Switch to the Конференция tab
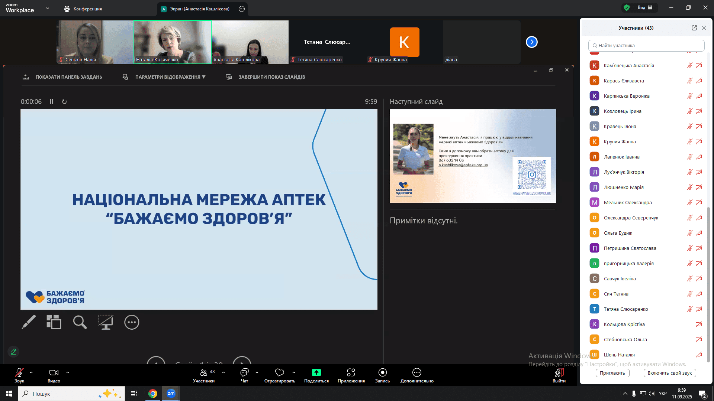The height and width of the screenshot is (401, 714). point(83,9)
